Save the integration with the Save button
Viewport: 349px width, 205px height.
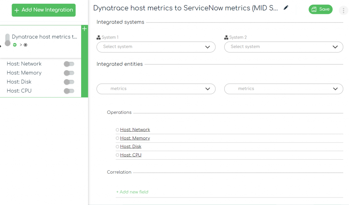pos(320,9)
